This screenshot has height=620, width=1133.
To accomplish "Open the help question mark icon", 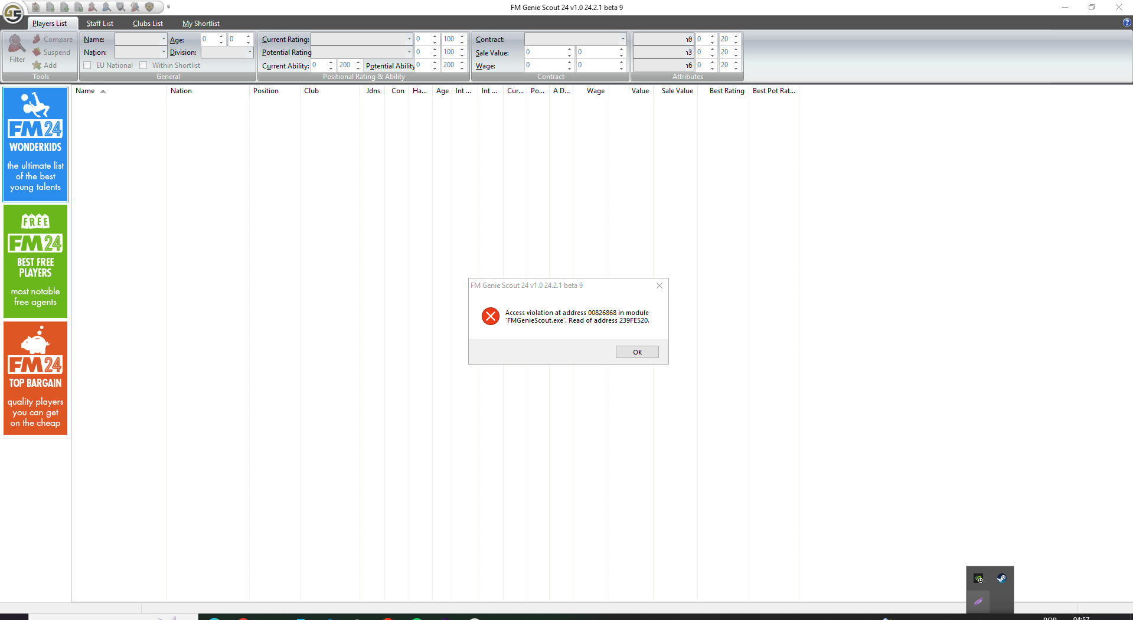I will [x=1127, y=22].
